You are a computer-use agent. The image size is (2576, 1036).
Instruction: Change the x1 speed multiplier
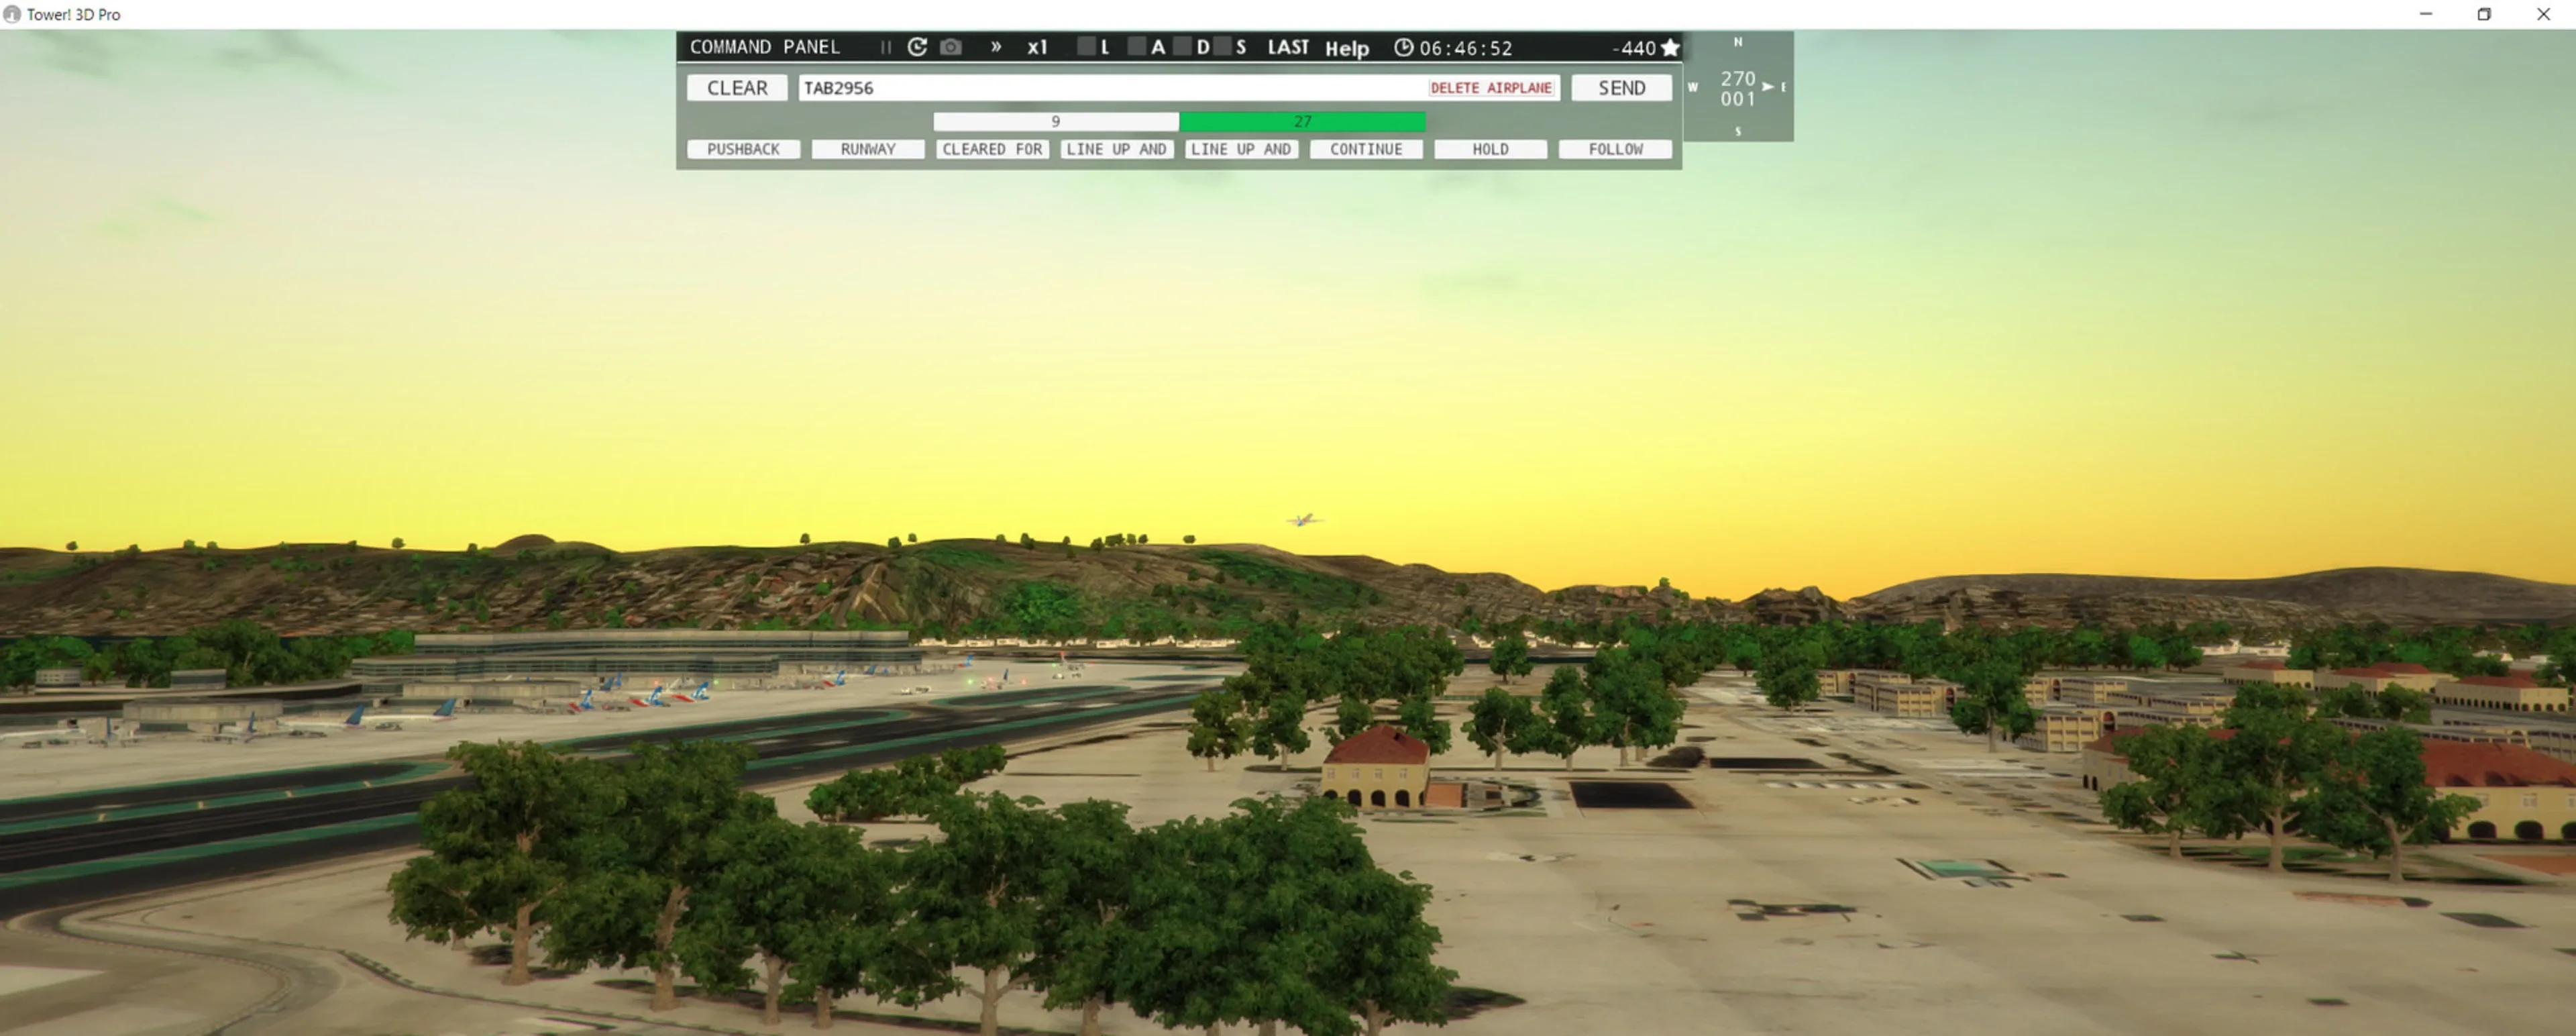point(1037,47)
